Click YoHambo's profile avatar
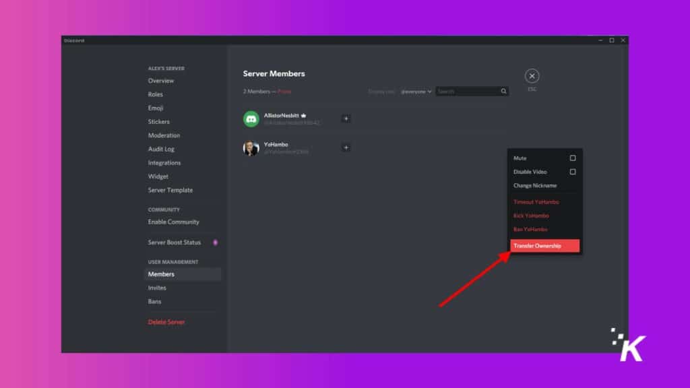 [x=251, y=148]
